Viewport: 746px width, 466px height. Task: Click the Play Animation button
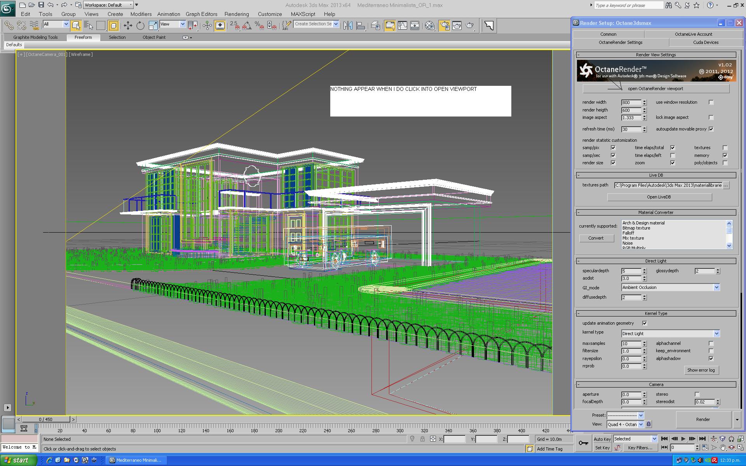(683, 439)
